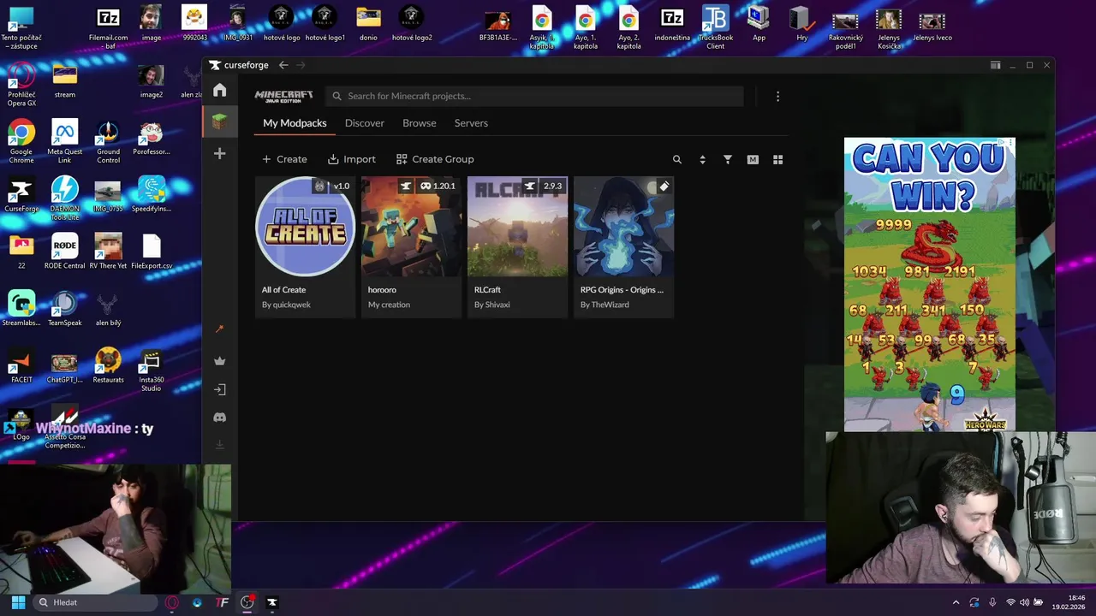Open the All of Create modpack

click(305, 246)
